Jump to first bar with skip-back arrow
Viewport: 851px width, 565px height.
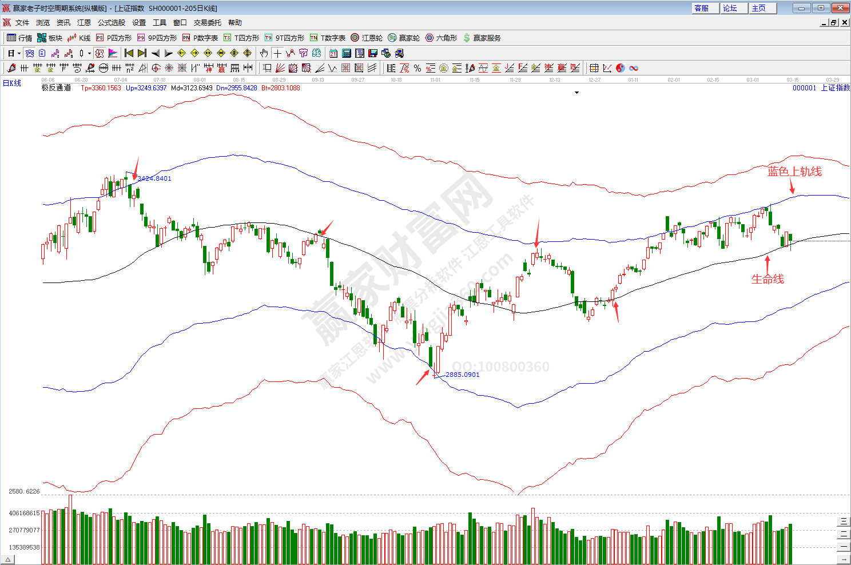point(129,53)
